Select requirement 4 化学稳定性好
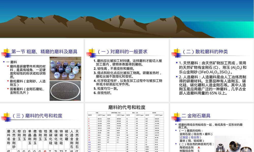 tap(128, 82)
